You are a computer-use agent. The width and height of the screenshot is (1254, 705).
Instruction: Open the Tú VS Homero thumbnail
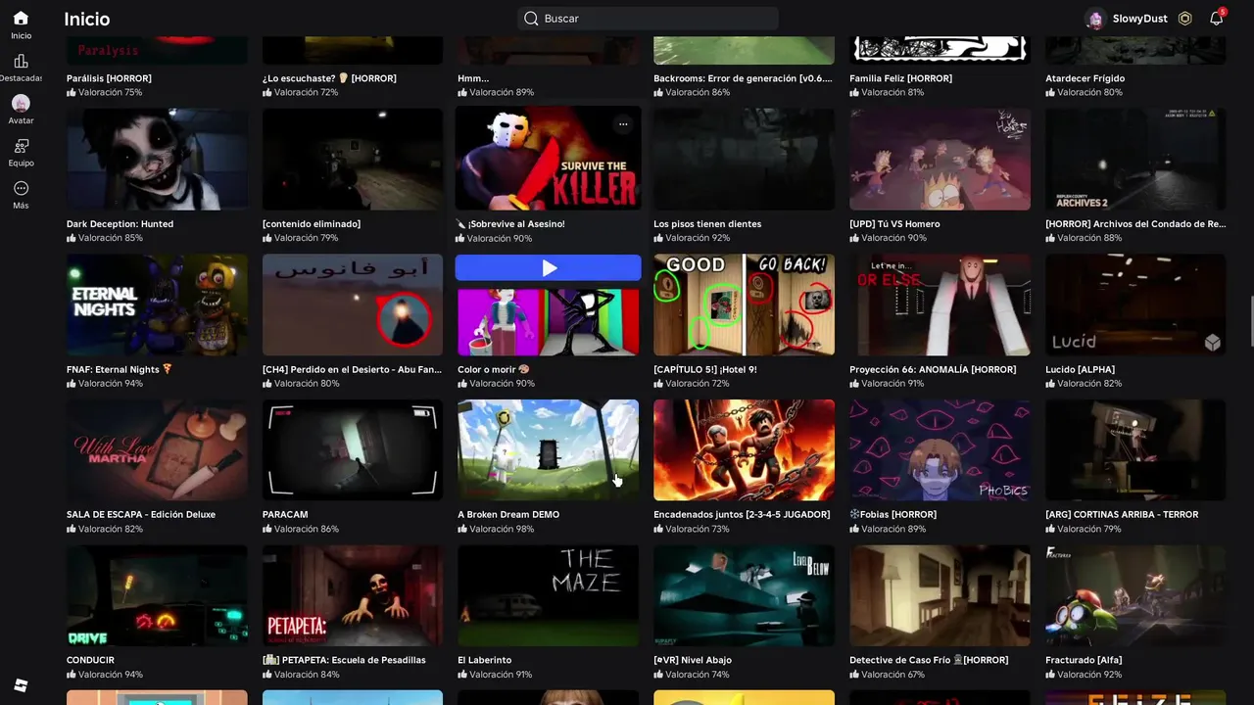click(x=940, y=160)
